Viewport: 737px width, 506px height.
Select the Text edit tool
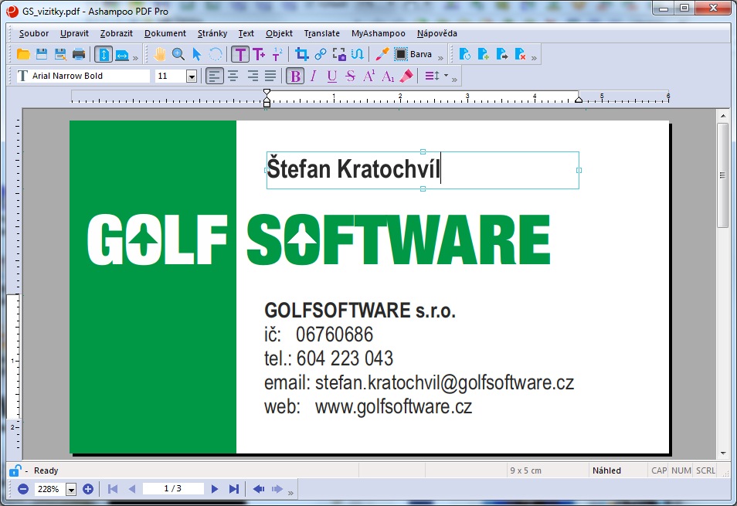click(x=241, y=54)
